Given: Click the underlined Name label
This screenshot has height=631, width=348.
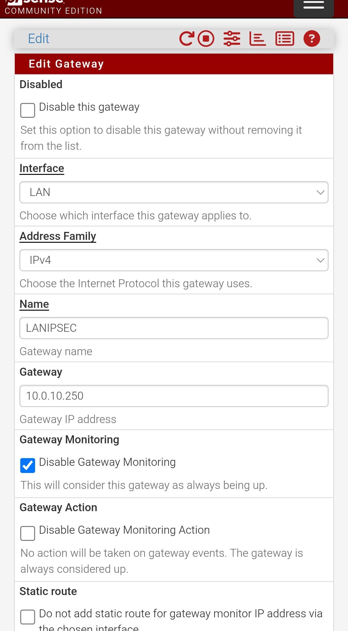Looking at the screenshot, I should tap(34, 304).
